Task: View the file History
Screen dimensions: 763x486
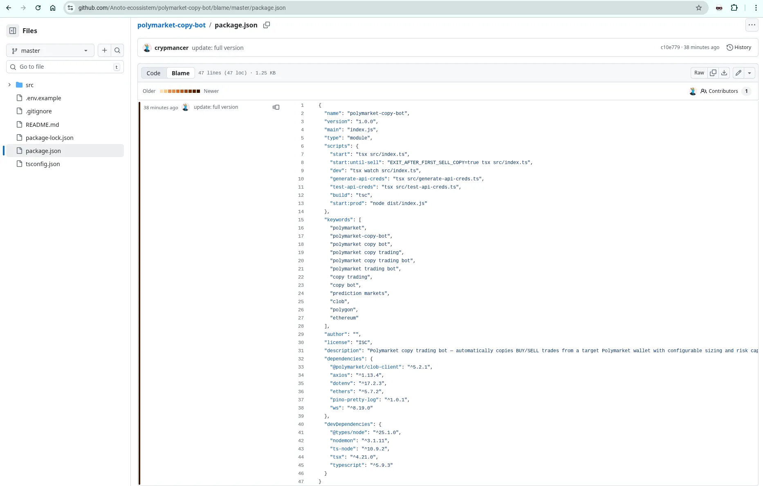Action: [x=739, y=47]
